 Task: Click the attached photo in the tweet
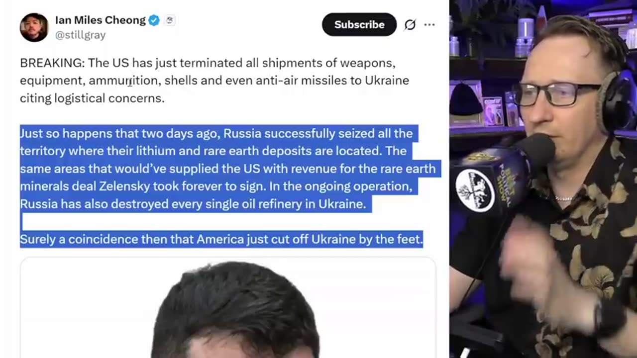228,308
